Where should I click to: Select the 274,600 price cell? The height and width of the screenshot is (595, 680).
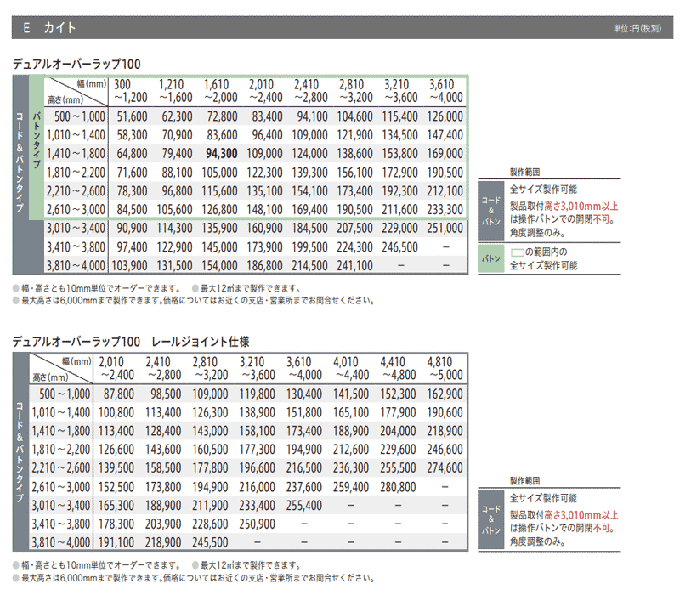tap(447, 468)
